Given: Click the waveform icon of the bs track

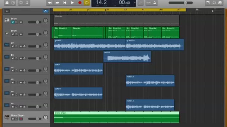Looking at the screenshot, I should pos(7,57).
